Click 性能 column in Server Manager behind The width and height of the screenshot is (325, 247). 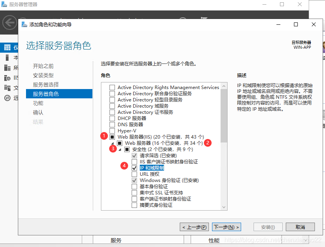pos(214,240)
